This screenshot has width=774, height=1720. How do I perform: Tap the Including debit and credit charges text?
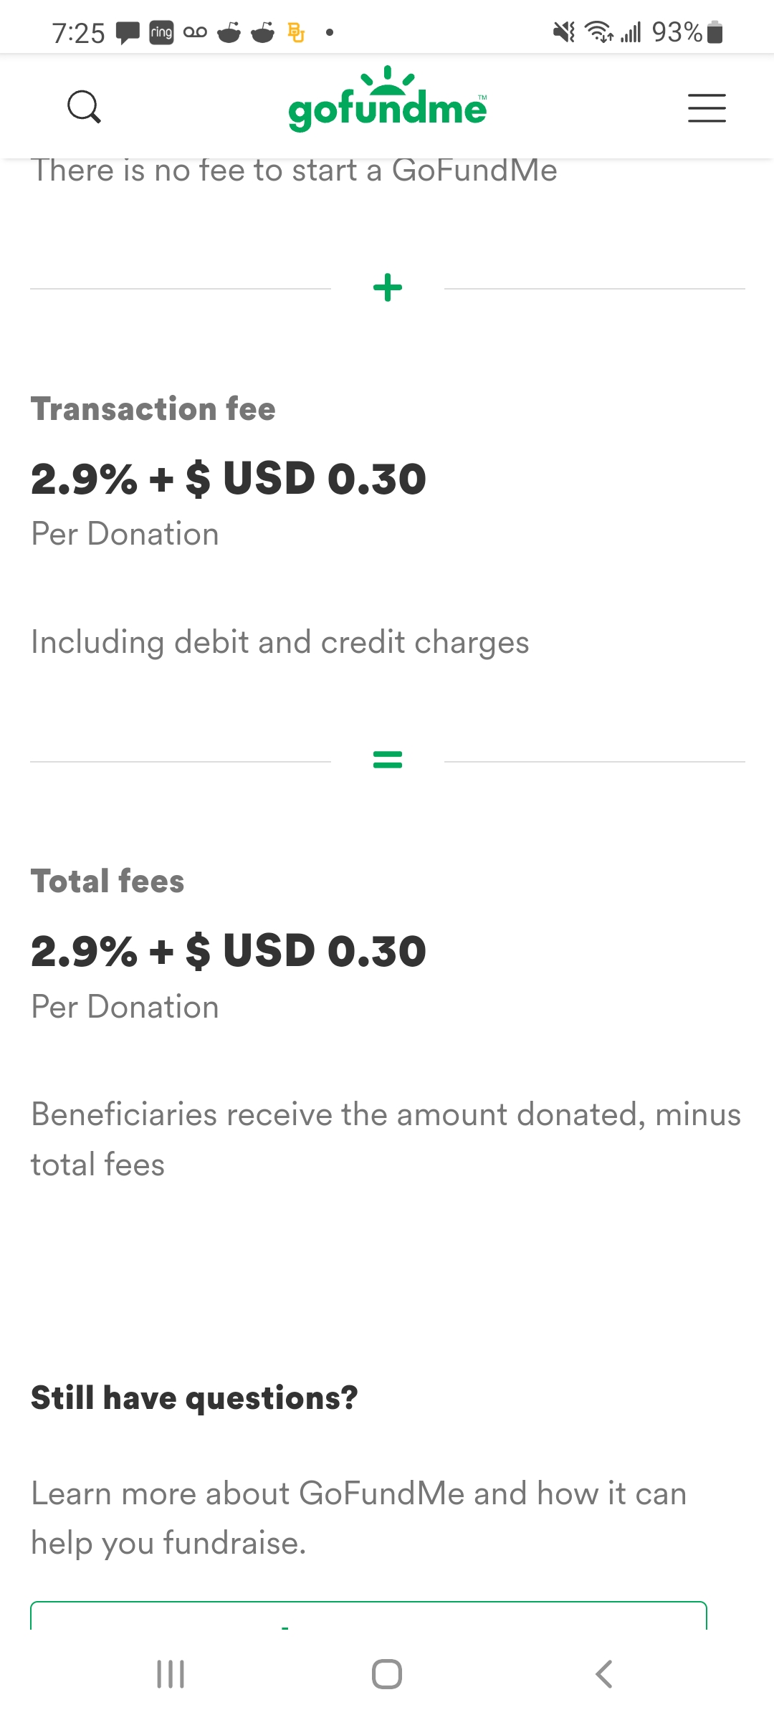point(280,642)
